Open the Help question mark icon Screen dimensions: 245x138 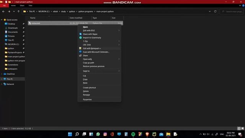pyautogui.click(x=243, y=5)
